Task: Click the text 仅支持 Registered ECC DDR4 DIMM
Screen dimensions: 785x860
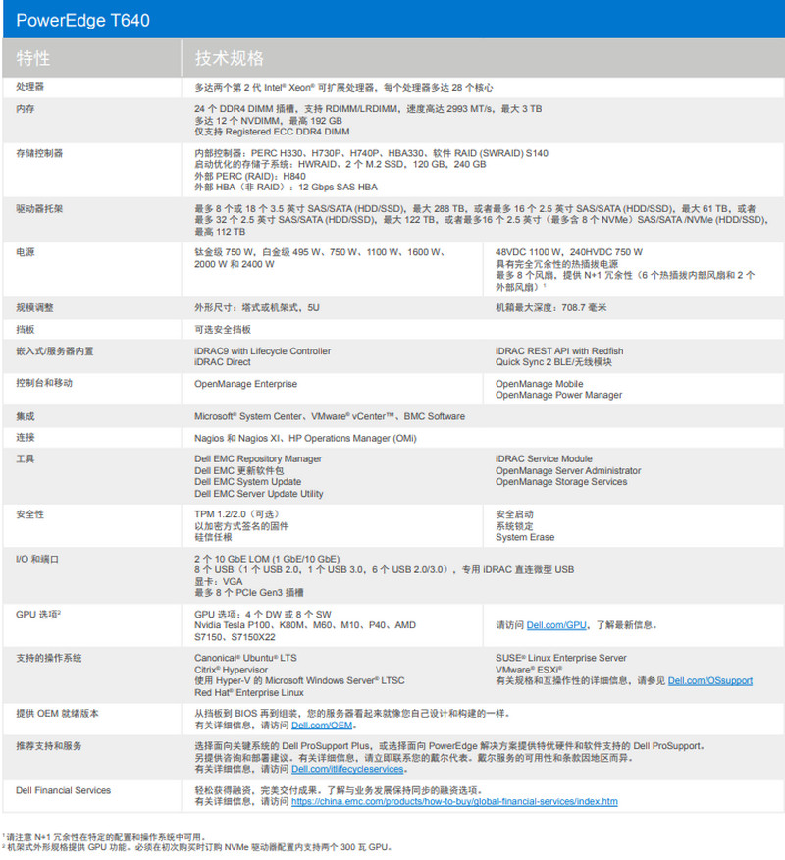Action: pyautogui.click(x=272, y=132)
